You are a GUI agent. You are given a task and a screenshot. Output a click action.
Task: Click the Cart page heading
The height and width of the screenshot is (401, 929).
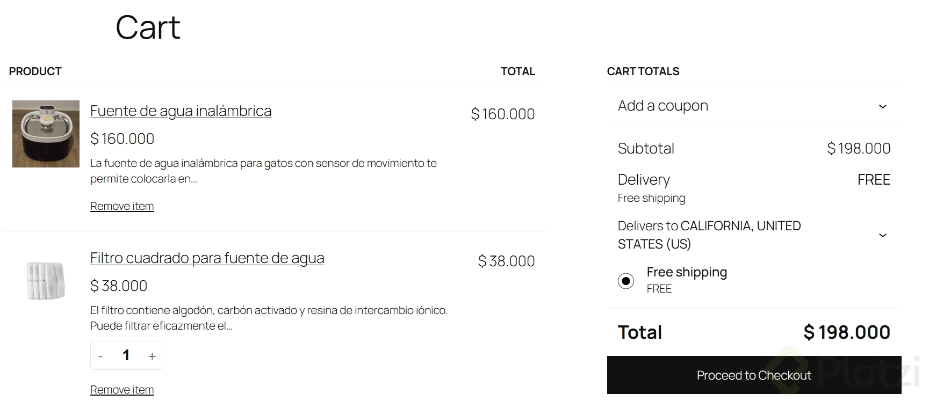point(148,27)
